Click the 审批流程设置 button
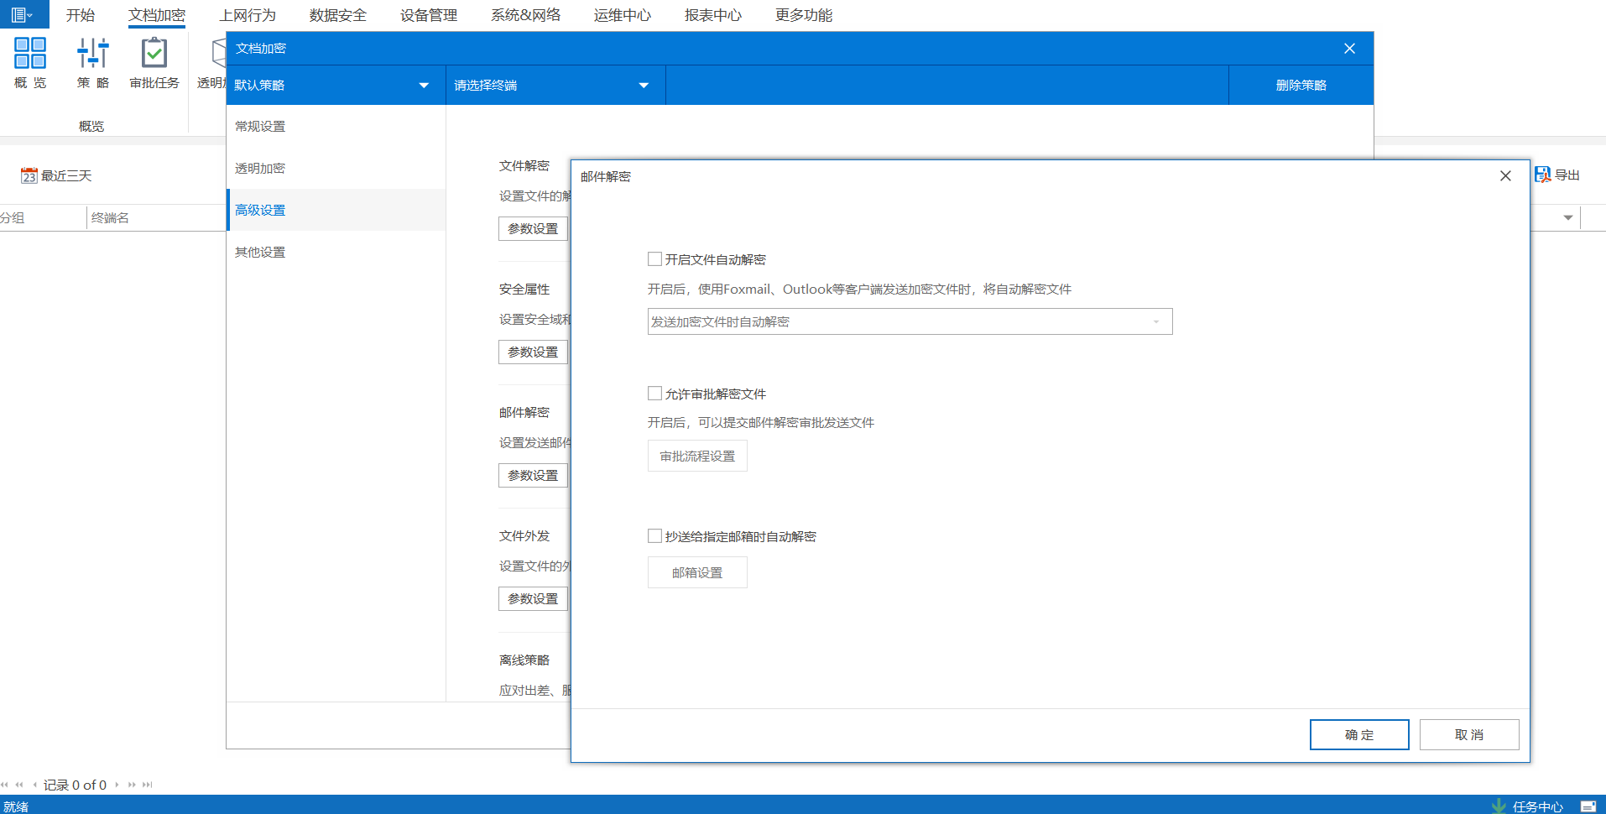Image resolution: width=1606 pixels, height=814 pixels. pos(696,457)
